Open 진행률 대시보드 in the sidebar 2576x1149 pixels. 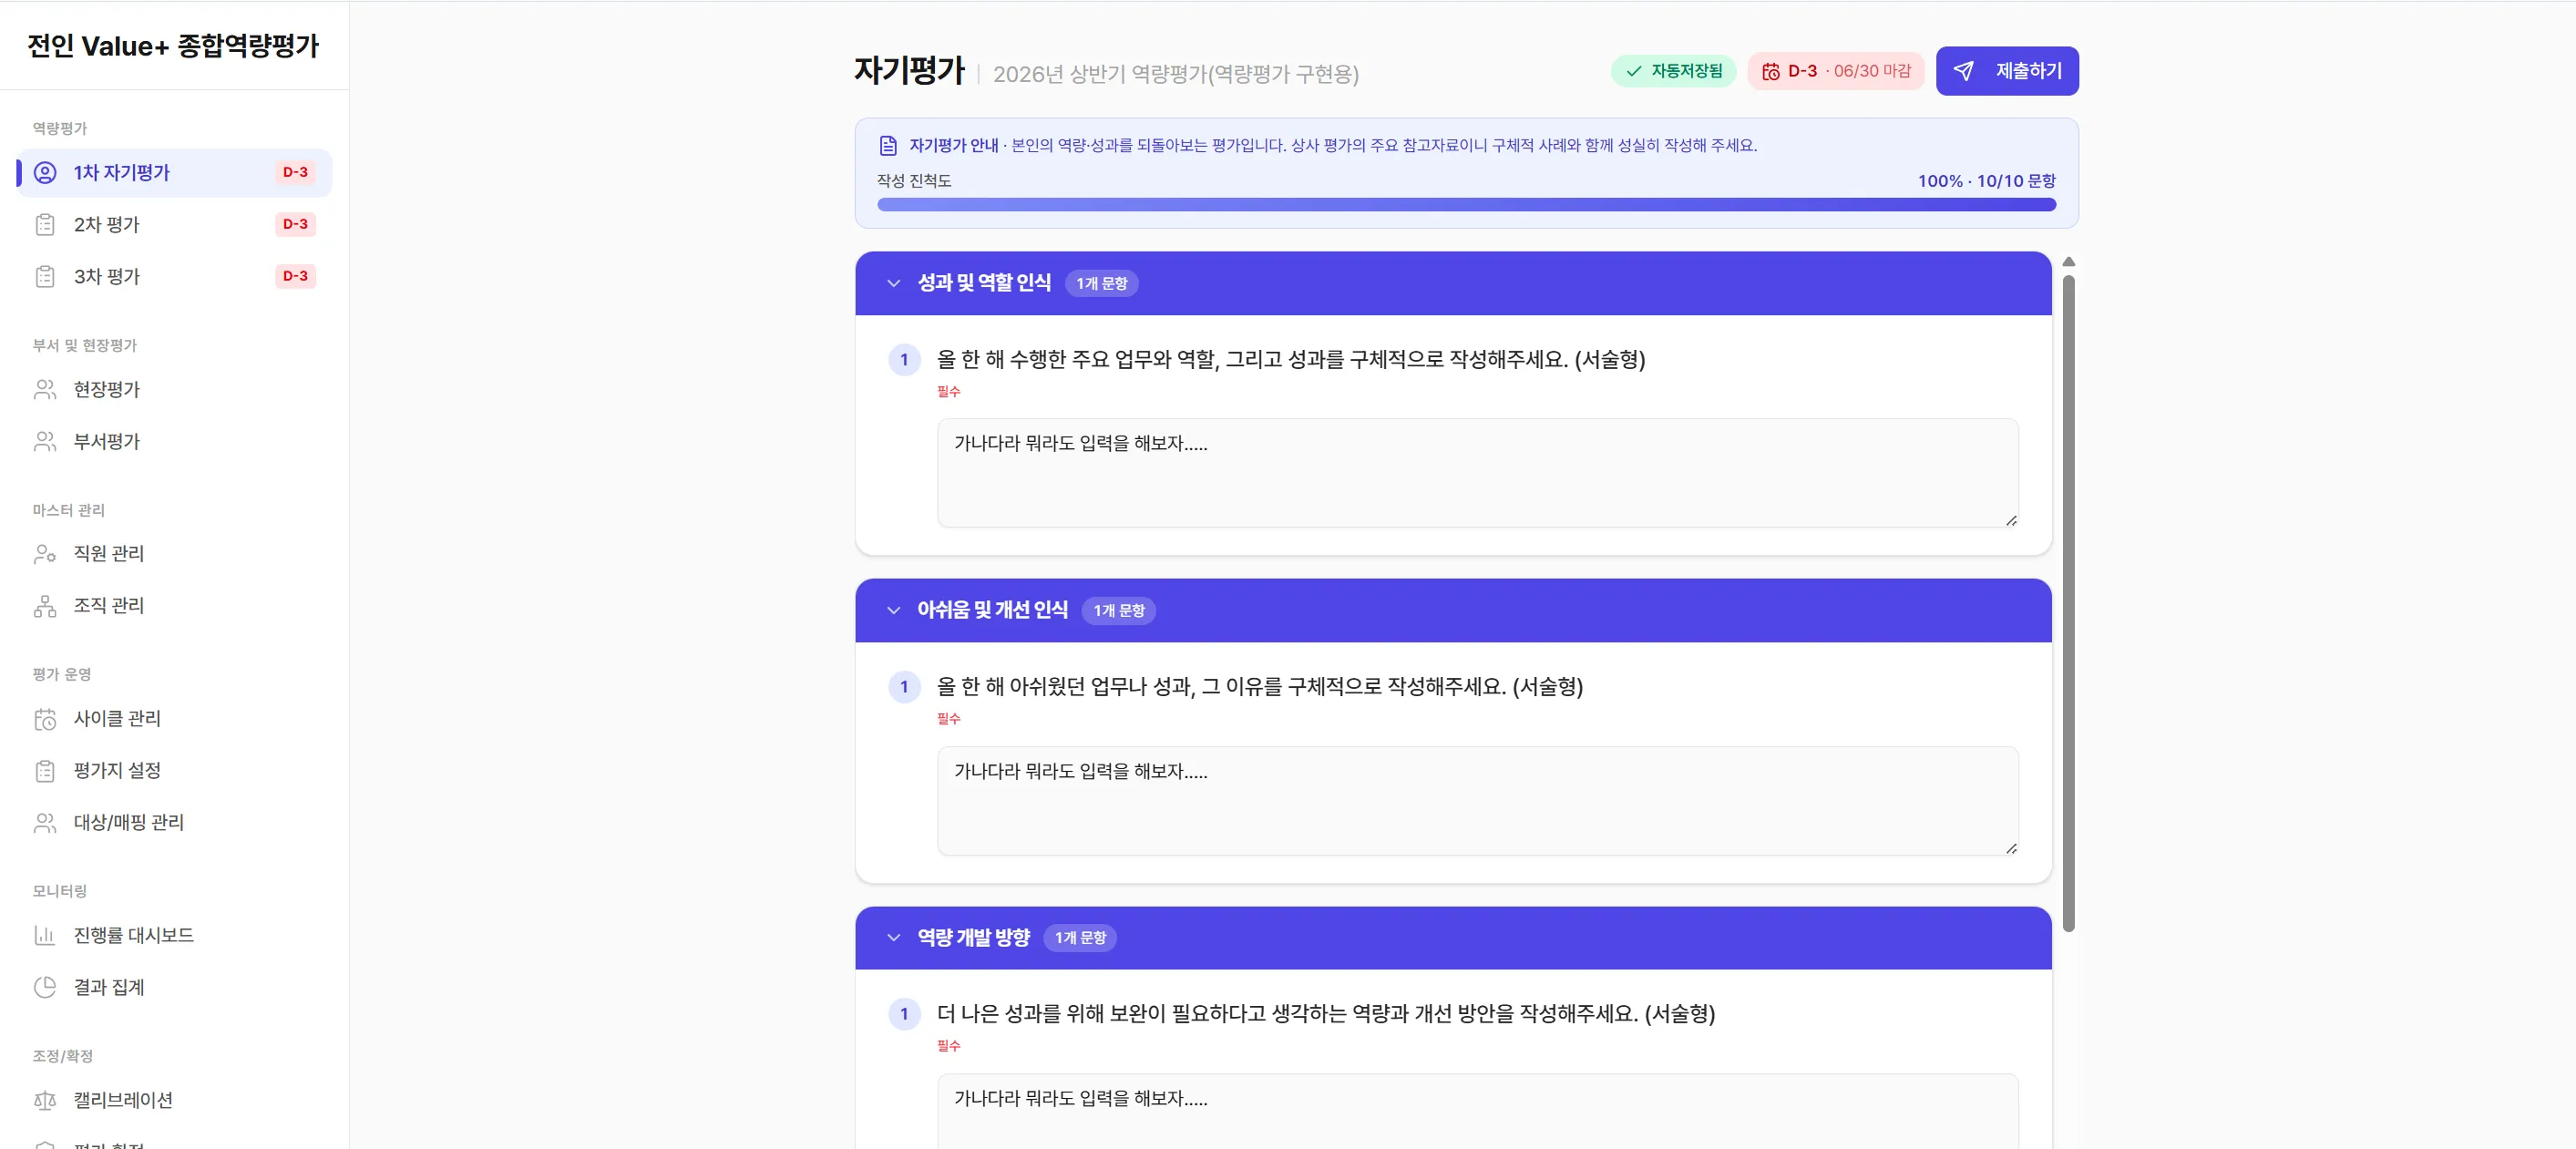[x=175, y=936]
